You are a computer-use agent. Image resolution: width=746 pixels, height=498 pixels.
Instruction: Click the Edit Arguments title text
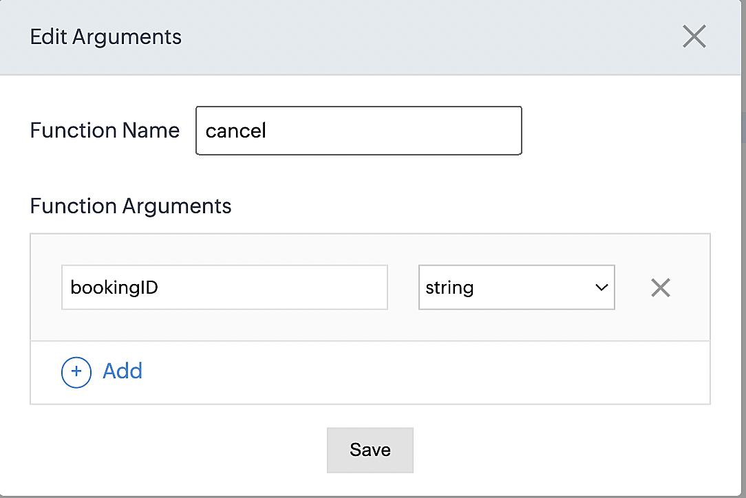tap(105, 36)
